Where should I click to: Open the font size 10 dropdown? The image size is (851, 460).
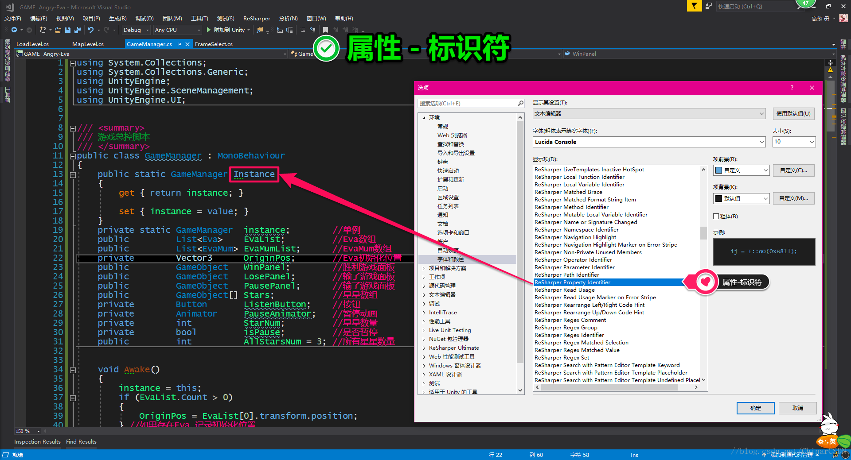(794, 142)
